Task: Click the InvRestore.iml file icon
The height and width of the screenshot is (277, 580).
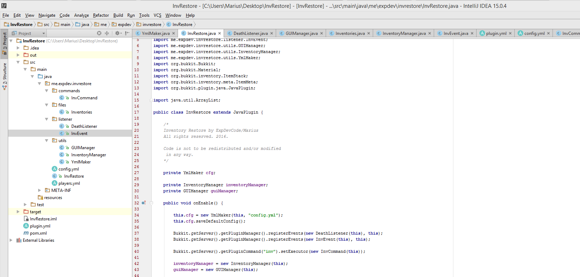Action: pyautogui.click(x=26, y=219)
